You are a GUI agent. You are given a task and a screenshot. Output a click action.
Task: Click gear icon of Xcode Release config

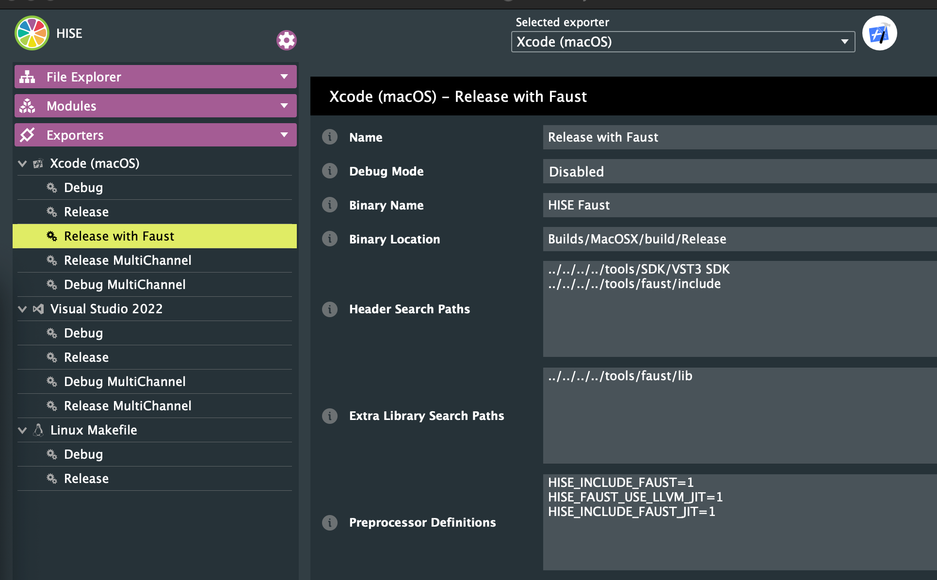52,212
